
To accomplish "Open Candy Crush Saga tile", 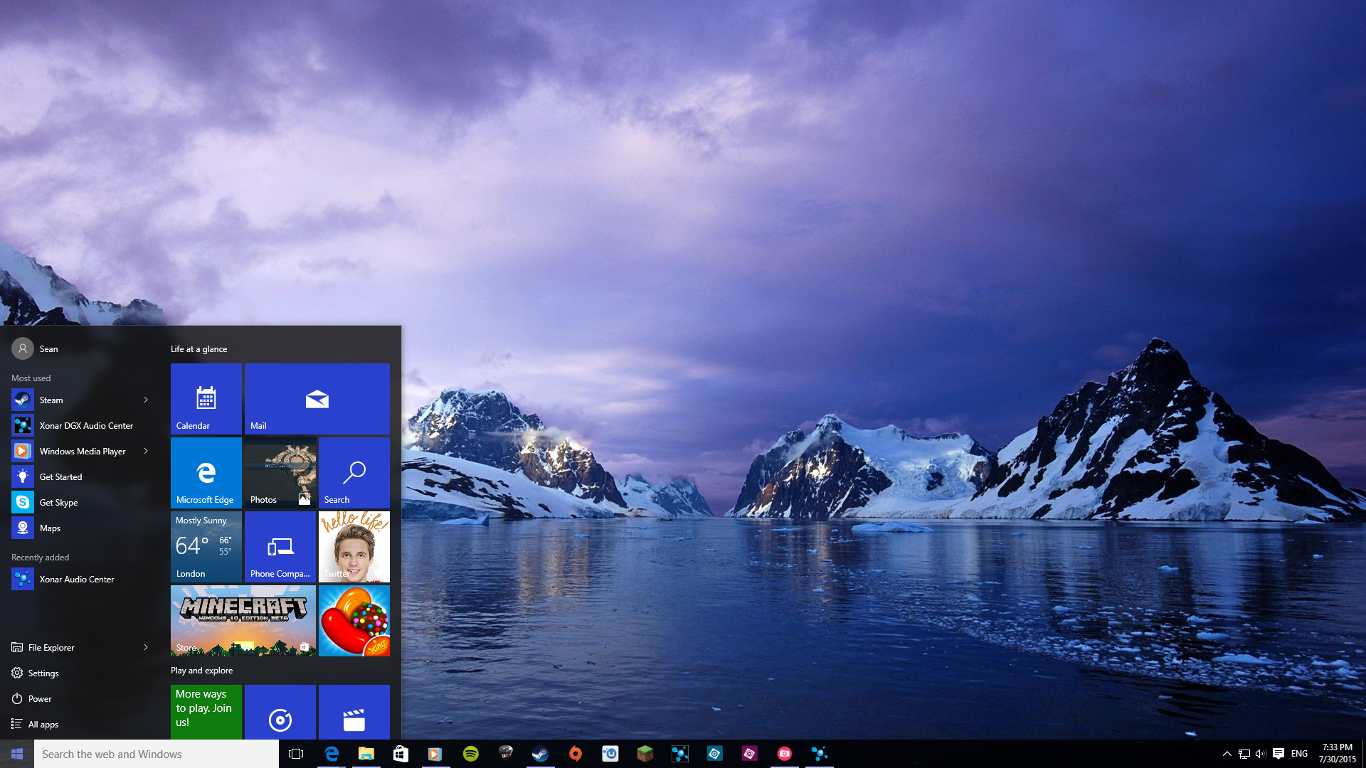I will pyautogui.click(x=353, y=620).
